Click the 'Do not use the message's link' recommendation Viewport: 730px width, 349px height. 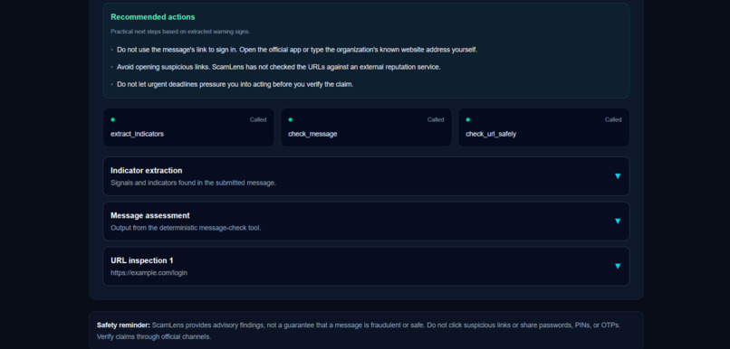[297, 50]
